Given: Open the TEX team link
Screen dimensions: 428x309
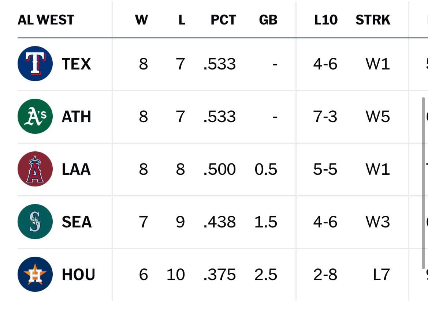Looking at the screenshot, I should click(76, 64).
